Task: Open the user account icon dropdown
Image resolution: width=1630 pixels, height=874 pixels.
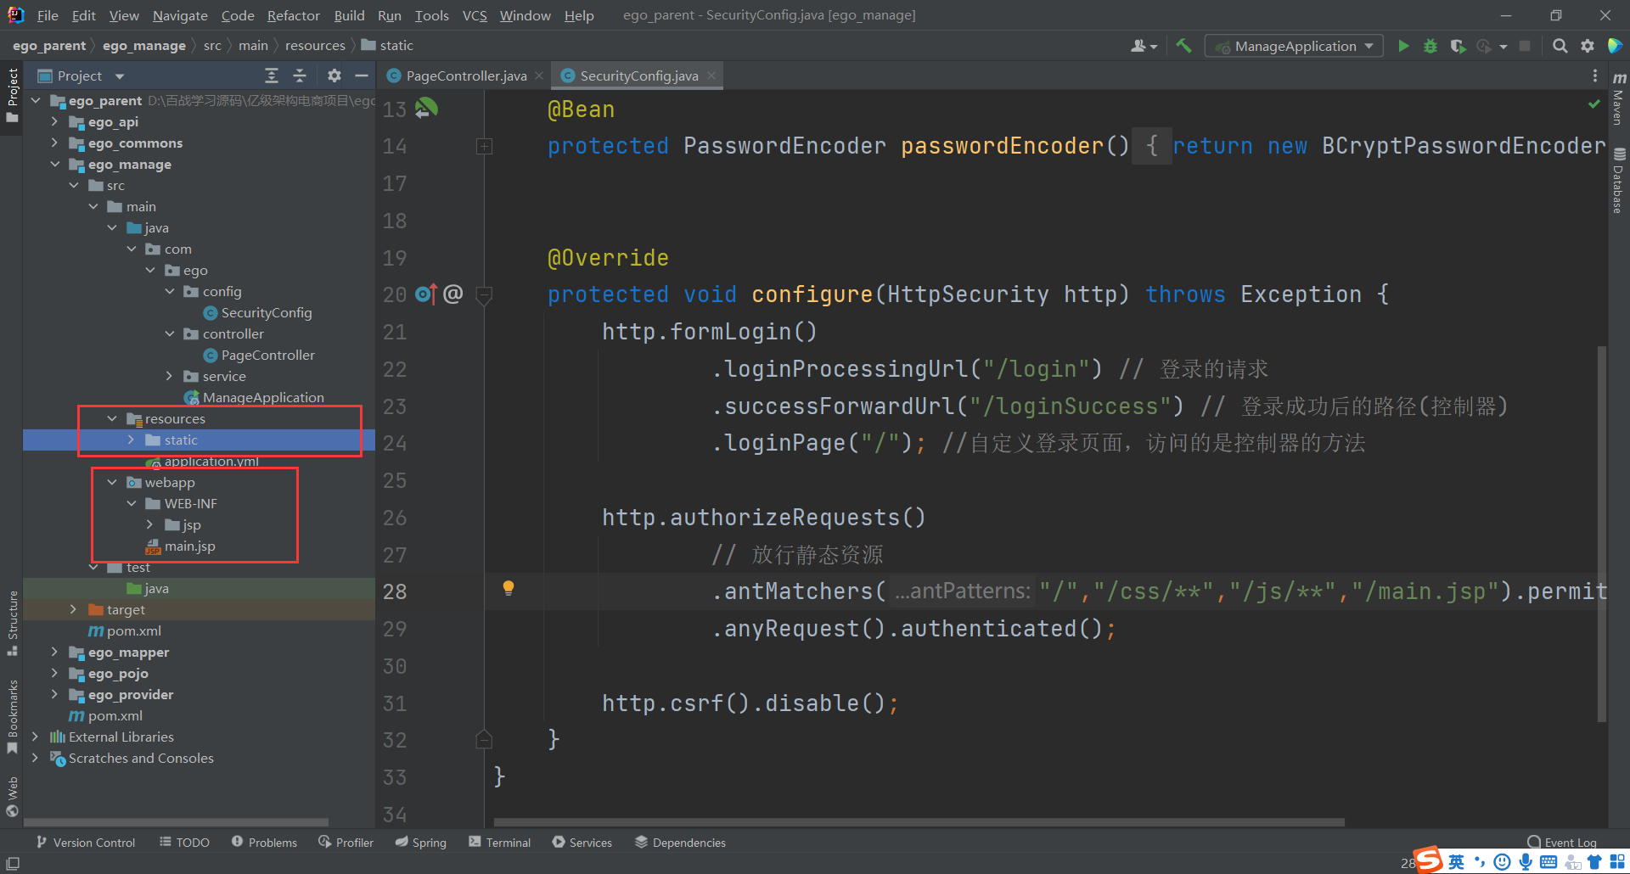Action: (1144, 46)
